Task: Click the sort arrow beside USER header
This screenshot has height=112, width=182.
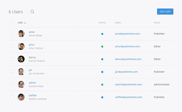Action: point(25,23)
